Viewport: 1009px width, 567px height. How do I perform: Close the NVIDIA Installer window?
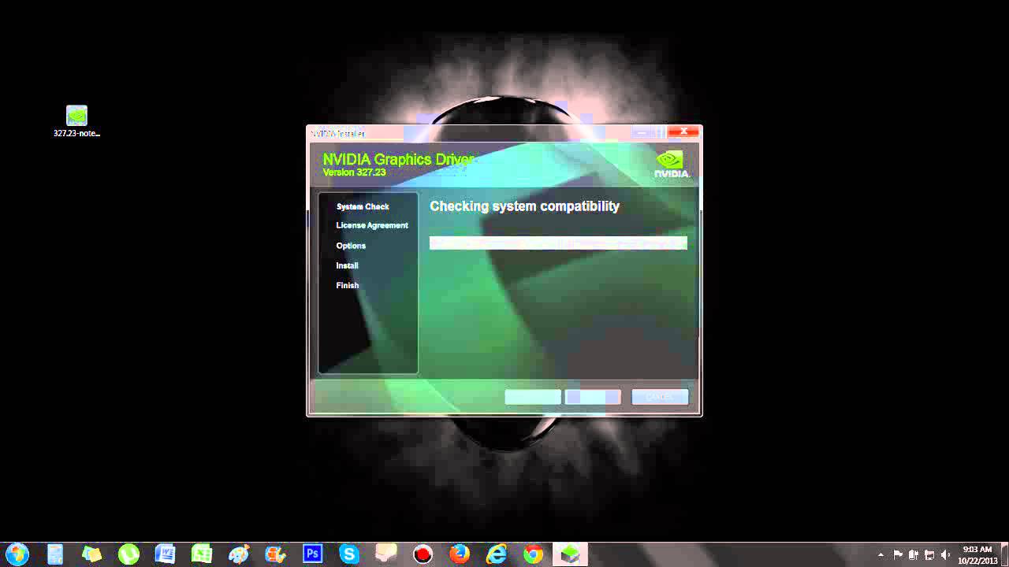click(683, 132)
